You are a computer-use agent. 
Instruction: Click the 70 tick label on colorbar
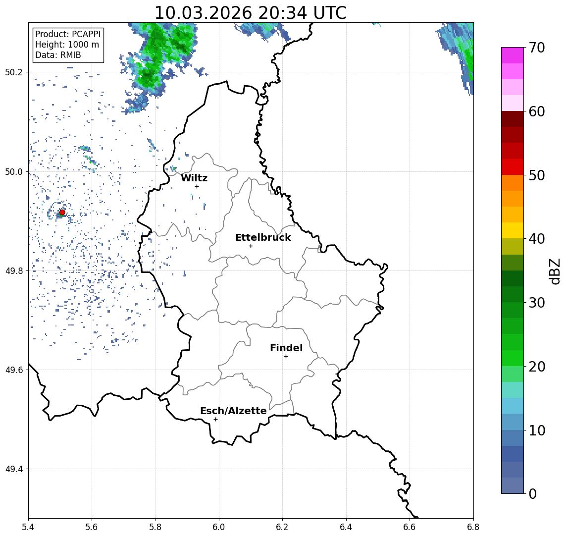tap(537, 48)
